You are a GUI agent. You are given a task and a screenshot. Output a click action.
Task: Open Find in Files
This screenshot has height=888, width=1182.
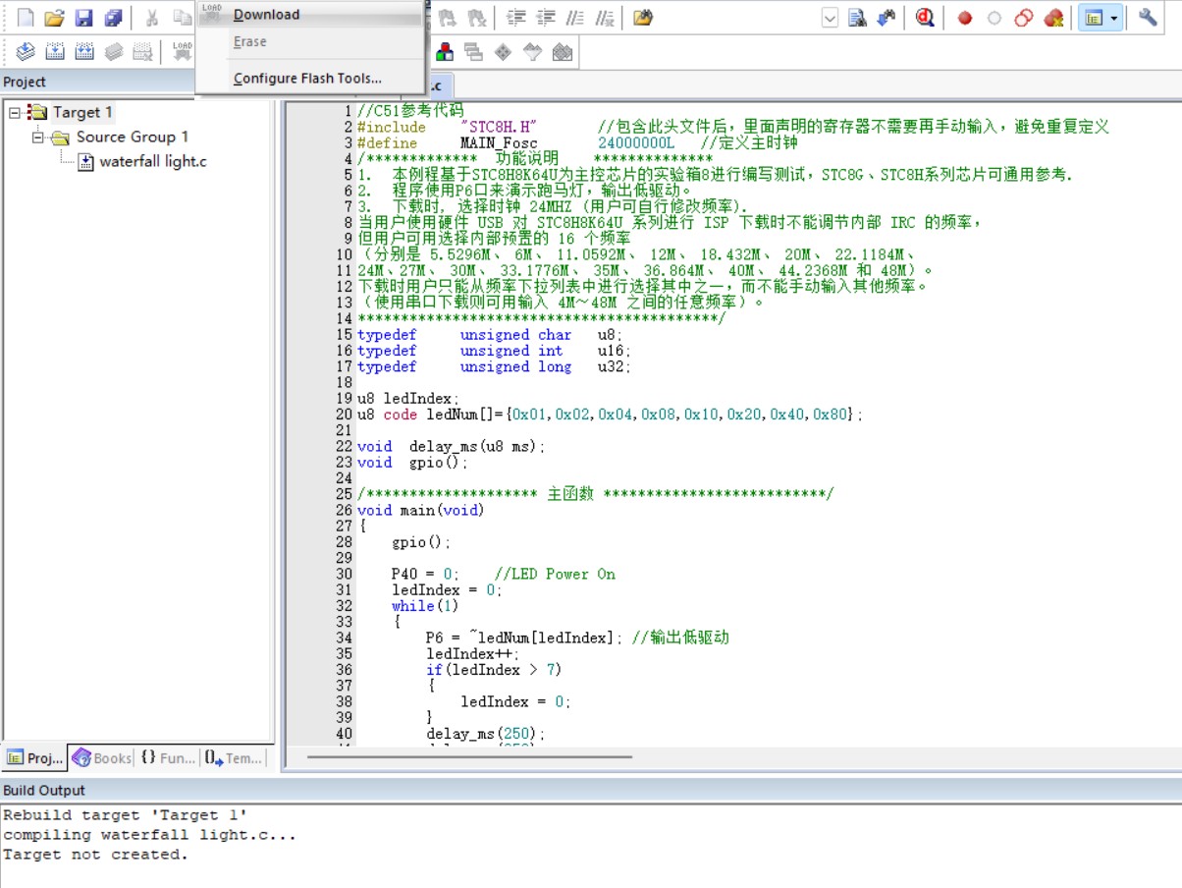(x=643, y=18)
